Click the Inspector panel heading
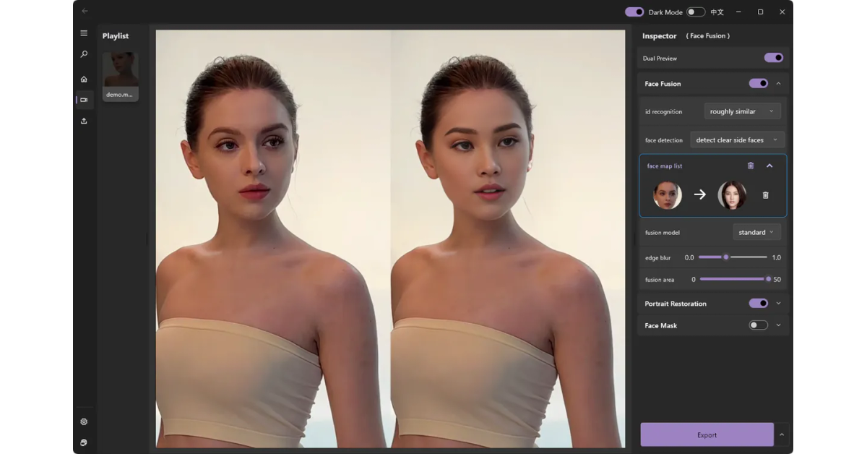This screenshot has height=454, width=867. [660, 35]
